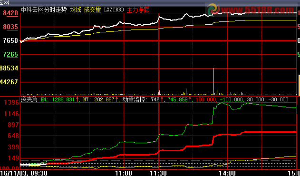Click the 中科云网分时走势 chart title

pyautogui.click(x=44, y=10)
